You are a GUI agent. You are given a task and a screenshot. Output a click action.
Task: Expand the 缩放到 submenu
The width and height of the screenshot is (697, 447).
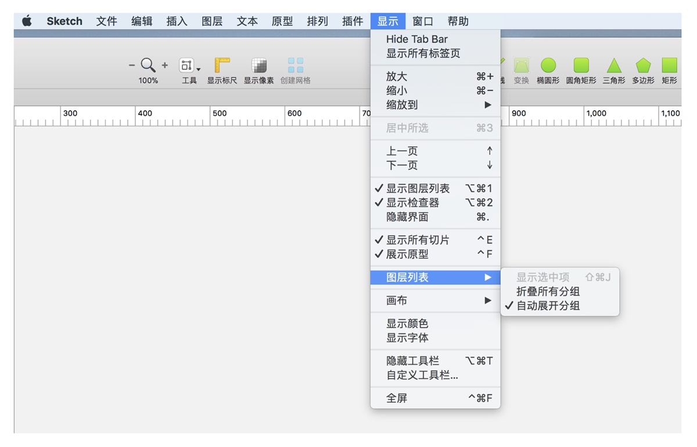point(435,105)
